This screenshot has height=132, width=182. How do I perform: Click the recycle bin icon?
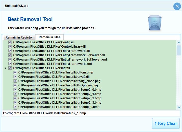(x=155, y=23)
